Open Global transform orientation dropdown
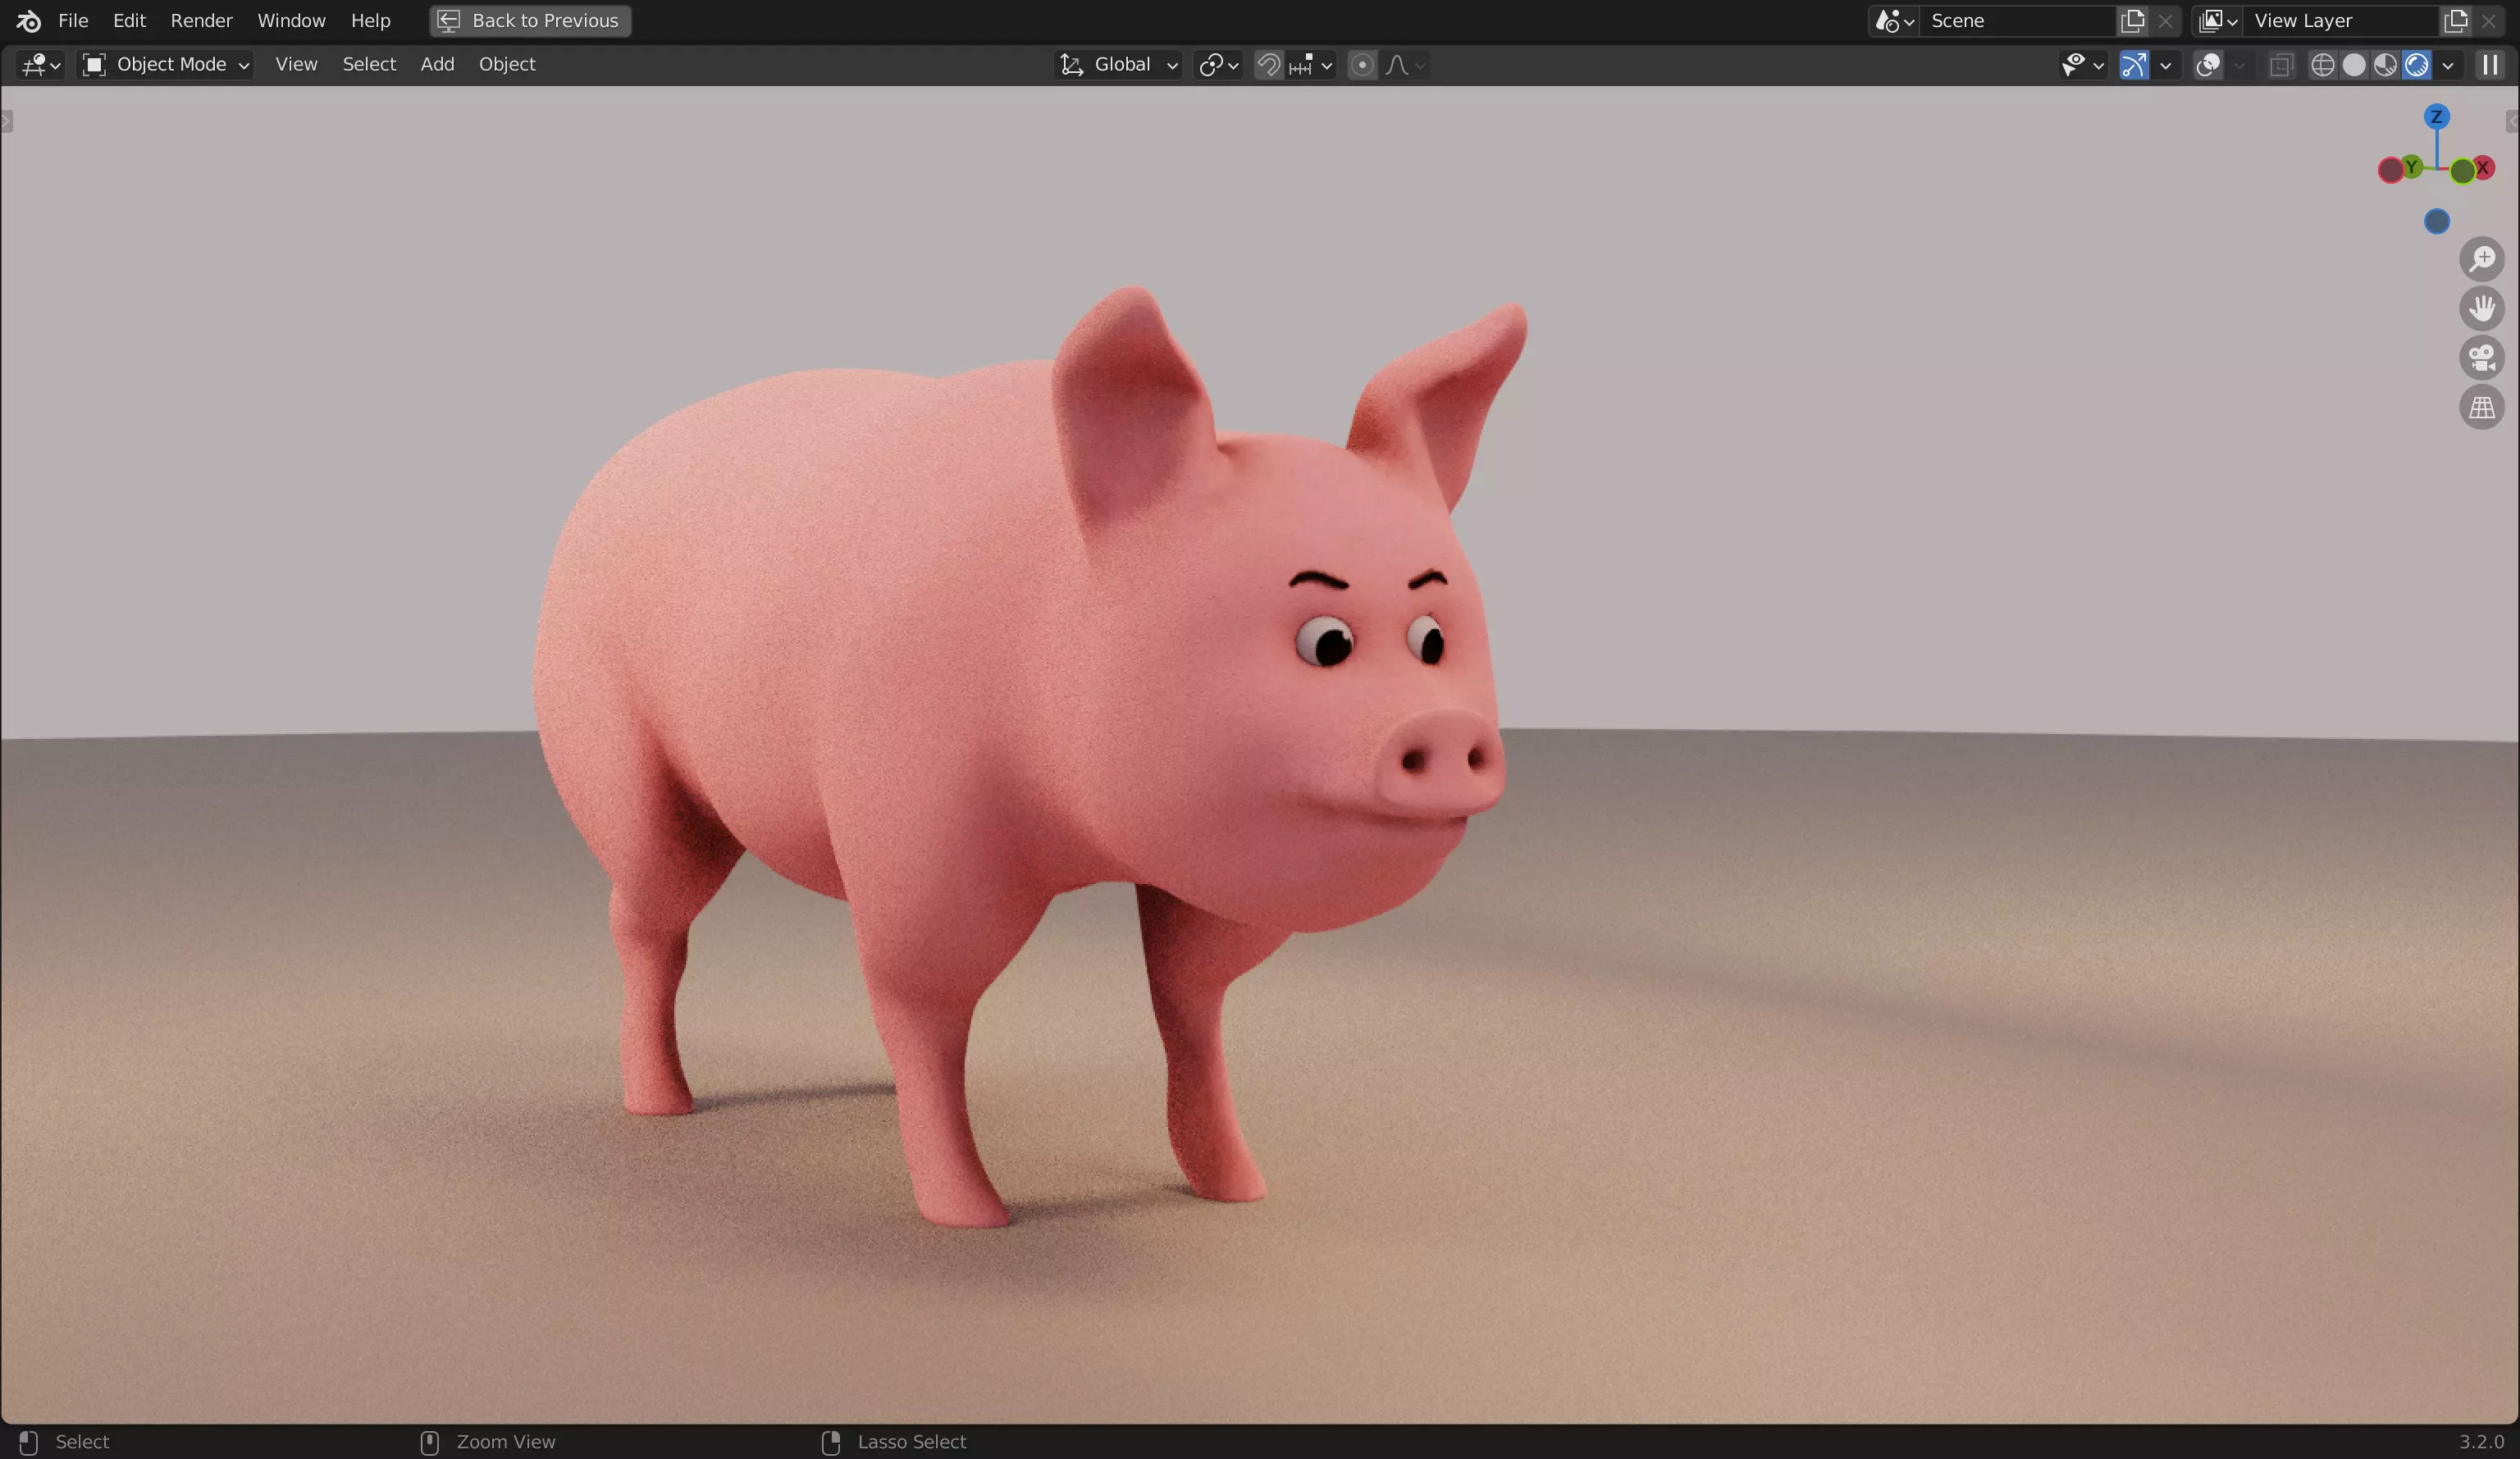 click(1120, 65)
